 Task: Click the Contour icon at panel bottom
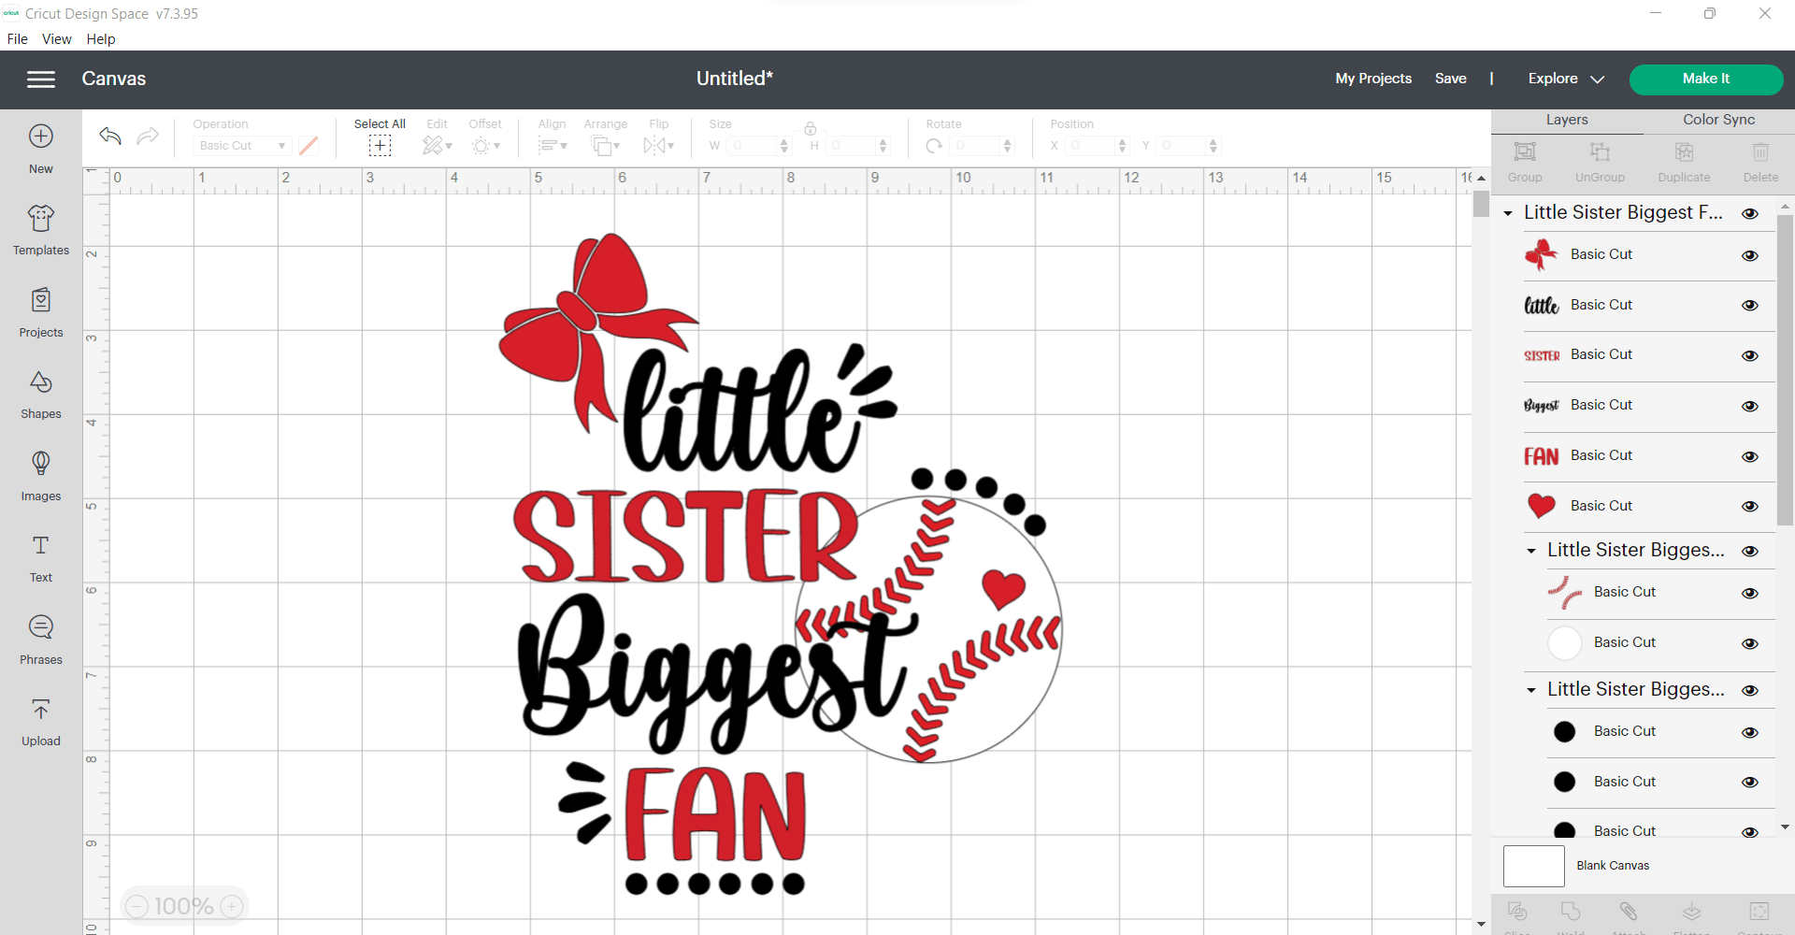coord(1759,912)
